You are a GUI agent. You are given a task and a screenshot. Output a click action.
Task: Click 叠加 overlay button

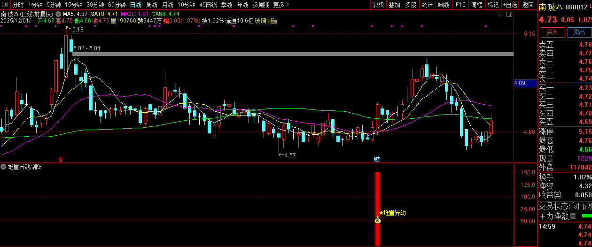click(x=395, y=5)
